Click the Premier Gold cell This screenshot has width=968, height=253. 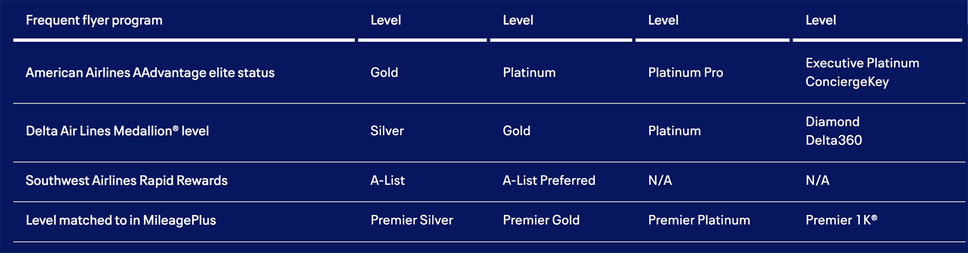(x=541, y=220)
